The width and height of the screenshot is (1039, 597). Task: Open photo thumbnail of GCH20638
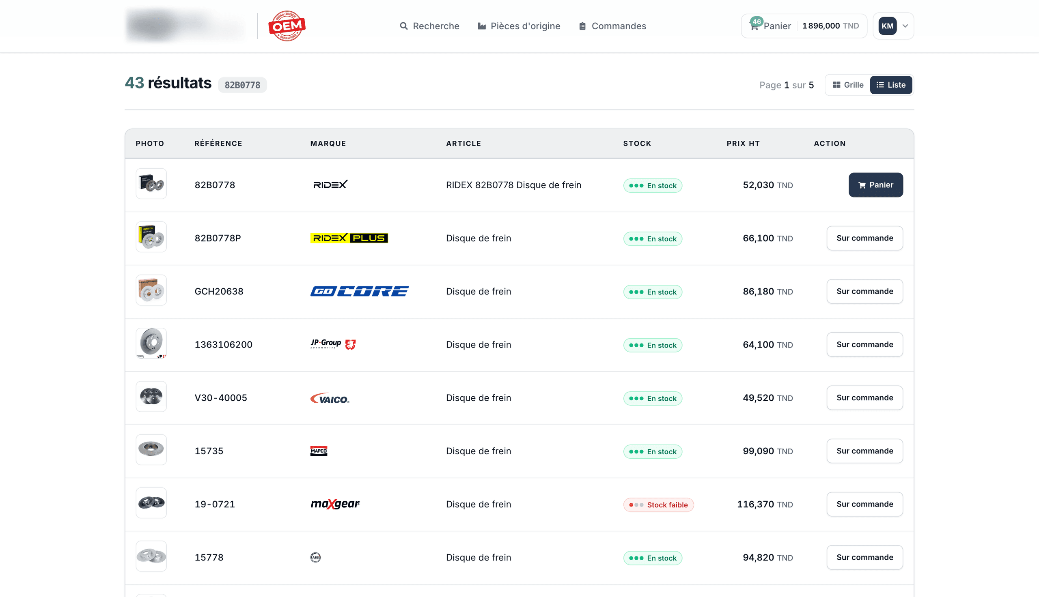151,290
